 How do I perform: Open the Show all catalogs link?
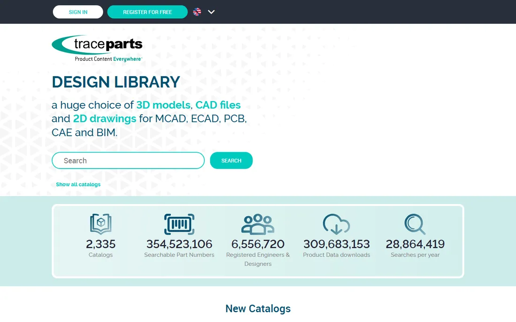pyautogui.click(x=78, y=184)
